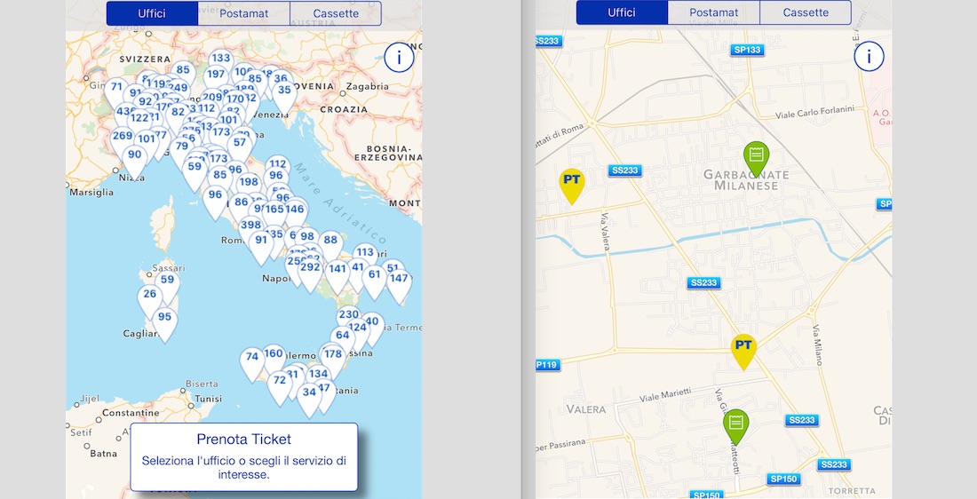Switch to Cassette on the Italy map screen
Viewport: 977px width, 499px height.
point(336,13)
